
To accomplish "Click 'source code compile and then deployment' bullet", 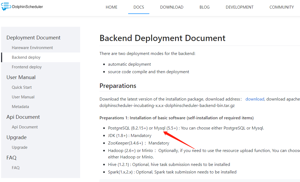I will click(x=149, y=72).
